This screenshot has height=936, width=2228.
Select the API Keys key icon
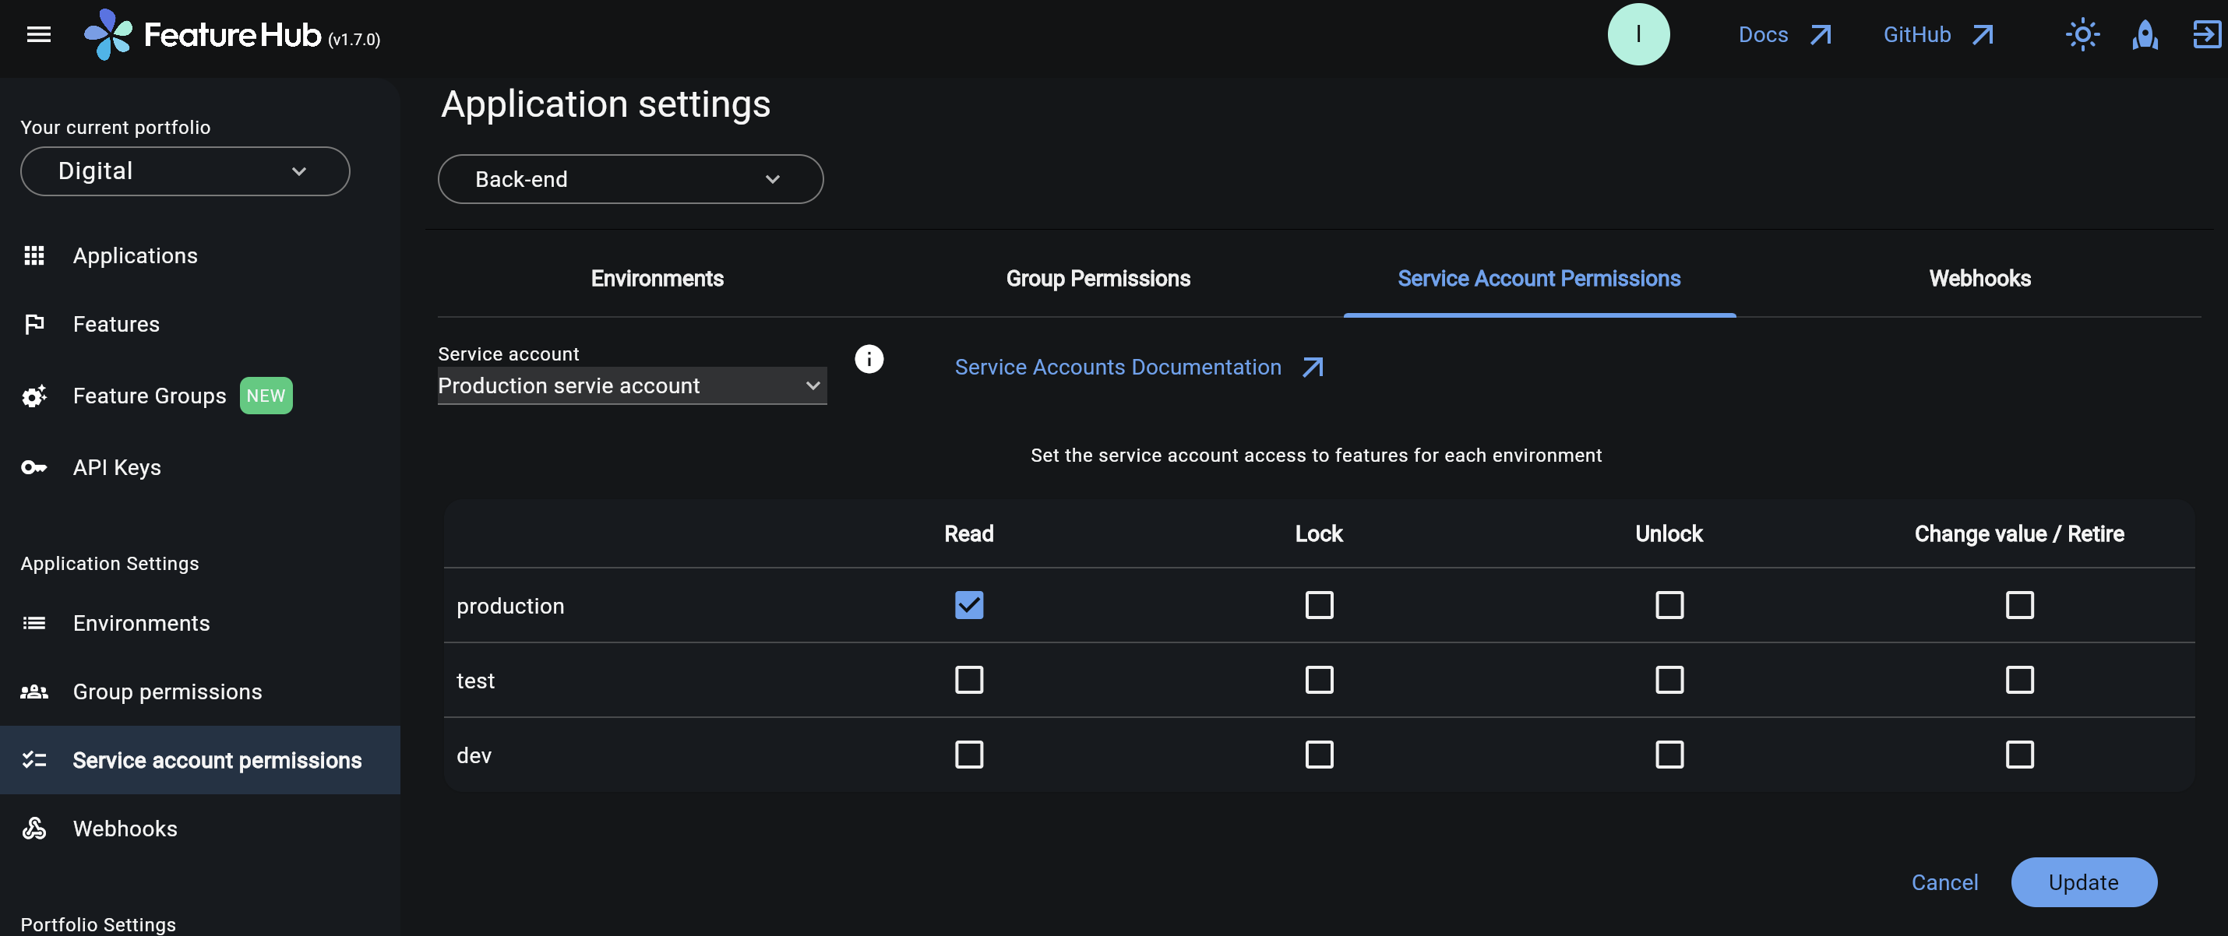33,466
